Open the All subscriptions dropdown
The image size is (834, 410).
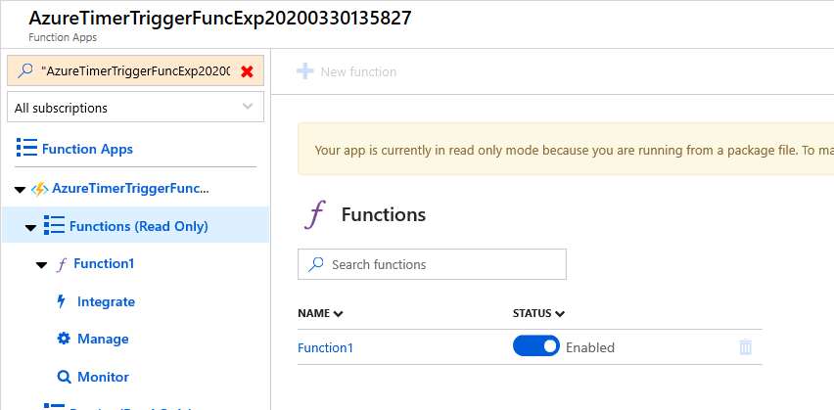click(136, 107)
